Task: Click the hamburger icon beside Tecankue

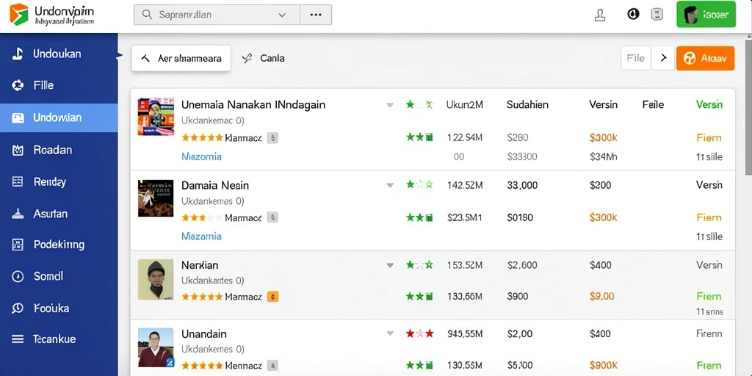Action: 18,339
